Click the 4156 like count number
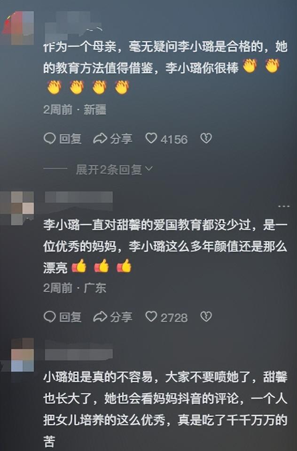Screen dimensions: 297x451 (x=174, y=139)
